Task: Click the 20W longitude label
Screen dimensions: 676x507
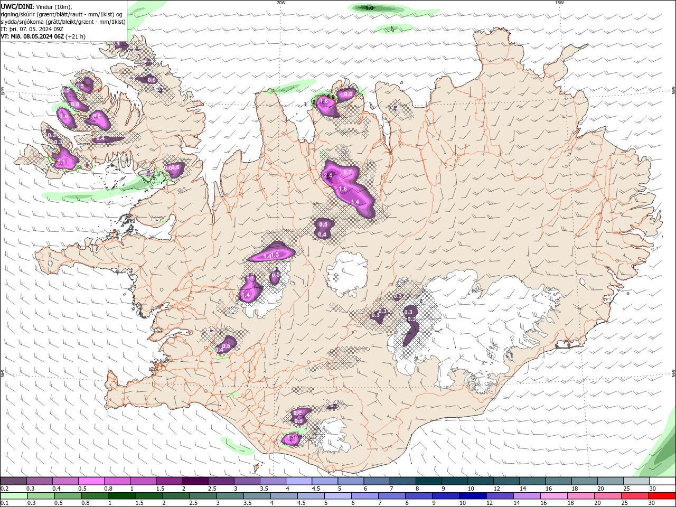Action: coord(281,3)
